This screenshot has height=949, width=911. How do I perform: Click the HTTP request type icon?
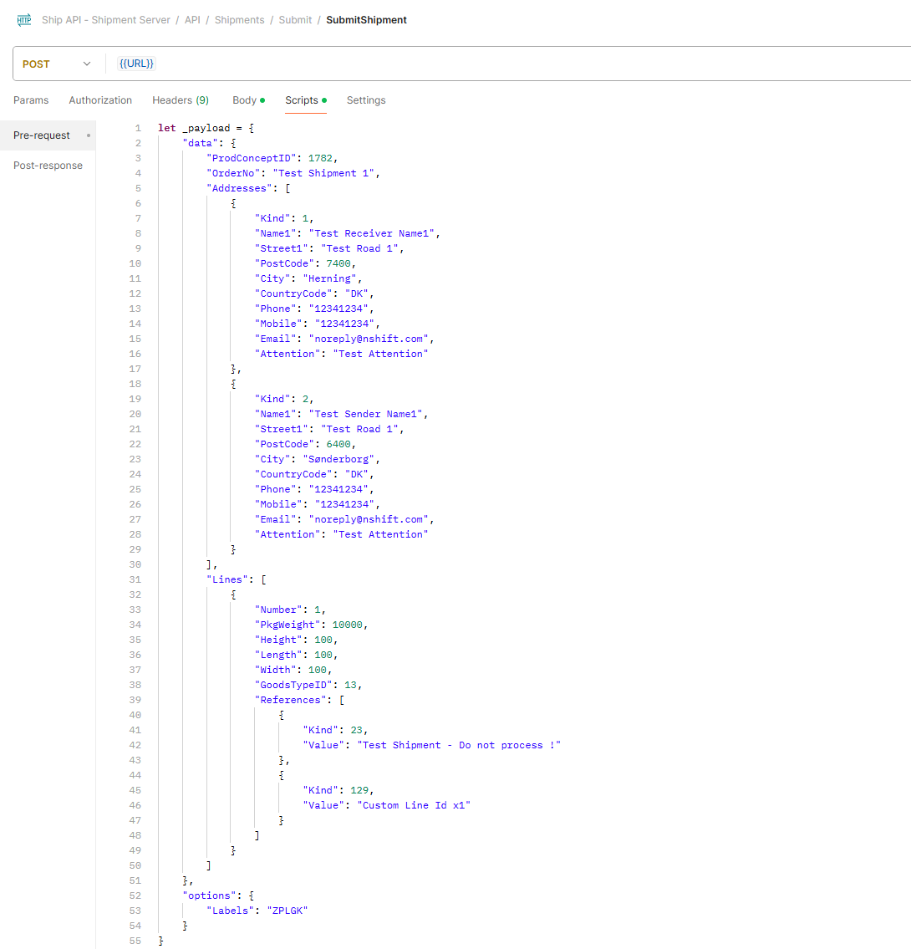(24, 20)
